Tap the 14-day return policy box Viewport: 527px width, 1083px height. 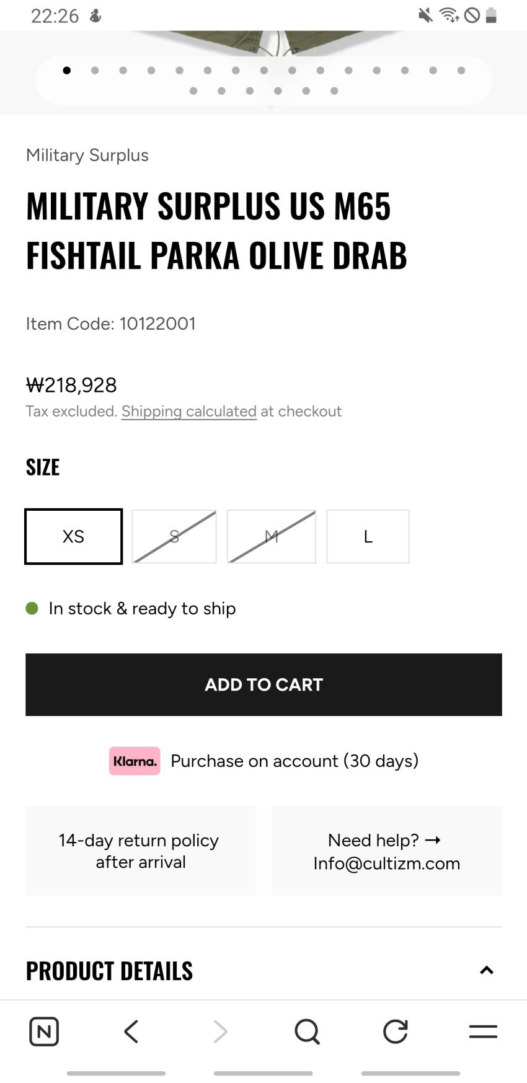pyautogui.click(x=141, y=851)
